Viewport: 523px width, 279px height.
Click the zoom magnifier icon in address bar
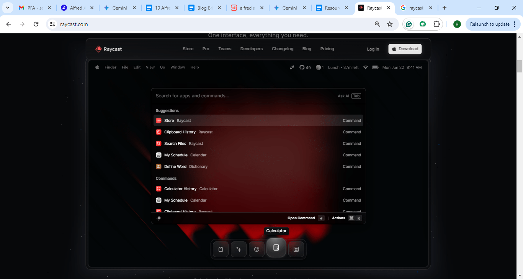[x=378, y=24]
